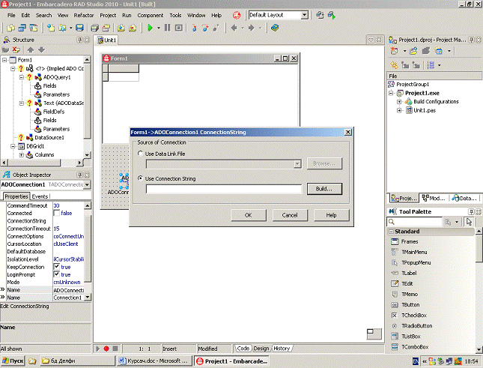Open the Default Layout dropdown
This screenshot has width=483, height=368.
(305, 14)
